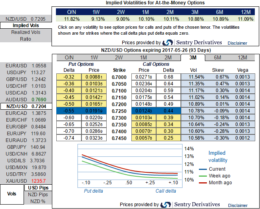Click the 0.7450 strike value

(x=119, y=138)
